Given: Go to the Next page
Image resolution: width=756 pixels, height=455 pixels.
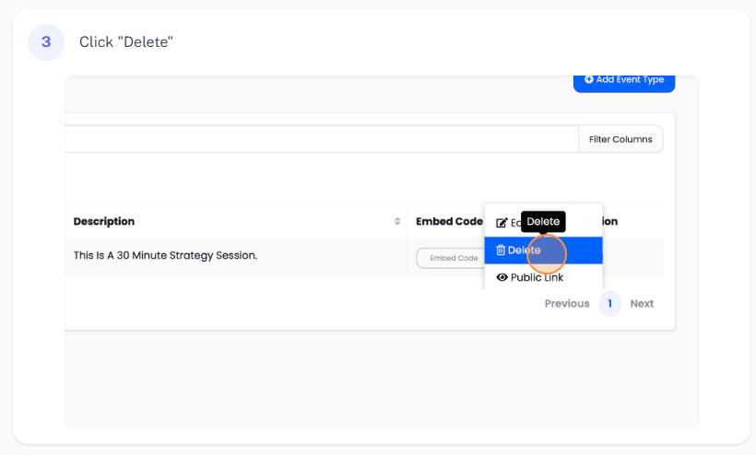Looking at the screenshot, I should (642, 303).
